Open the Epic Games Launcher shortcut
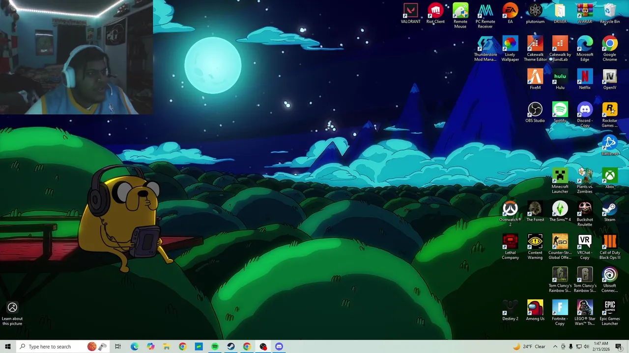 click(610, 313)
